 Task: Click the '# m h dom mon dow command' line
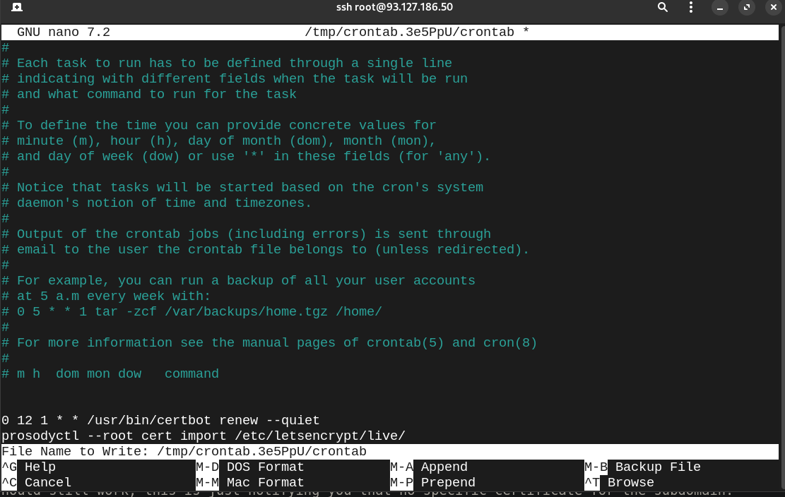click(110, 374)
